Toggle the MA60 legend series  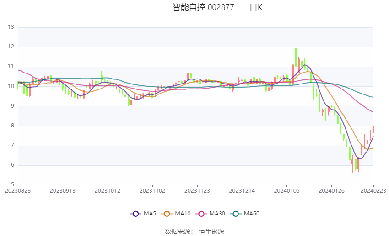(245, 214)
